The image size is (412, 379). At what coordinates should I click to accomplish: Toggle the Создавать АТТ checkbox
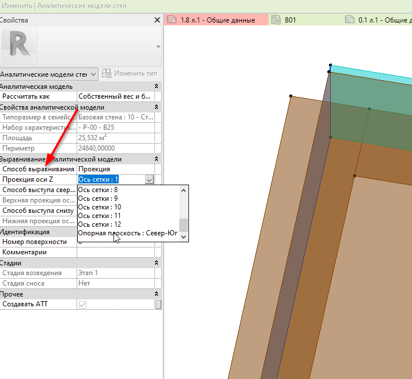click(83, 304)
